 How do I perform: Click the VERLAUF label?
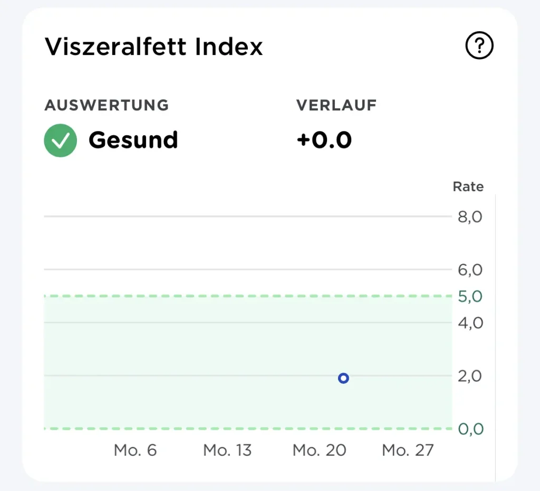(336, 105)
